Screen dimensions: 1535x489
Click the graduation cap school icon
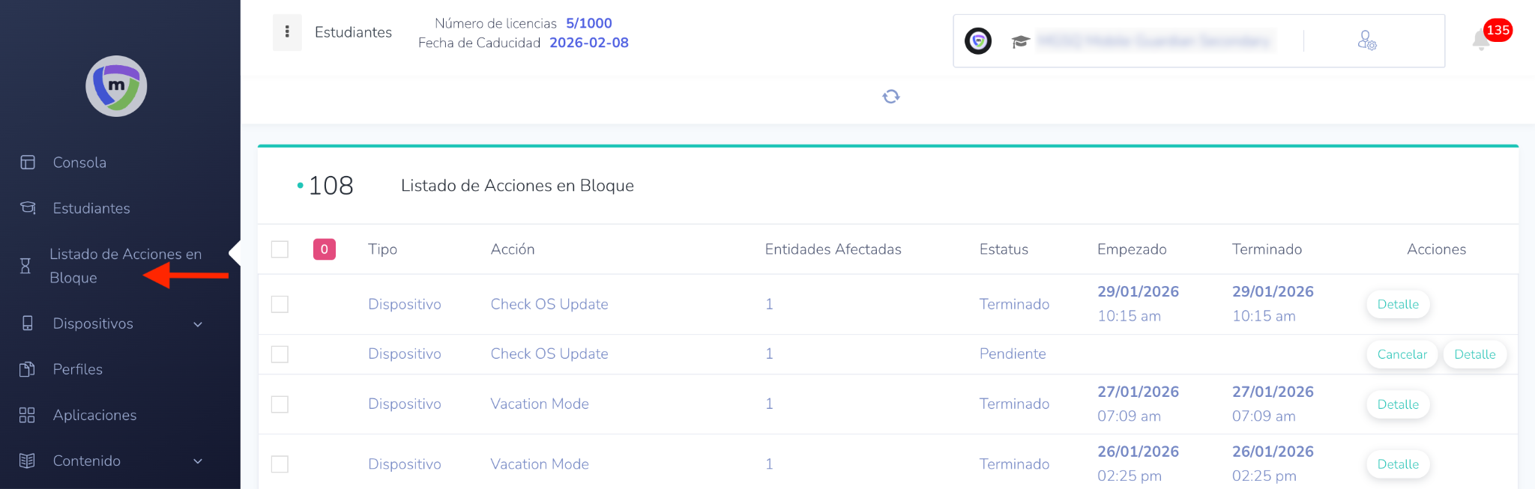coord(1020,41)
